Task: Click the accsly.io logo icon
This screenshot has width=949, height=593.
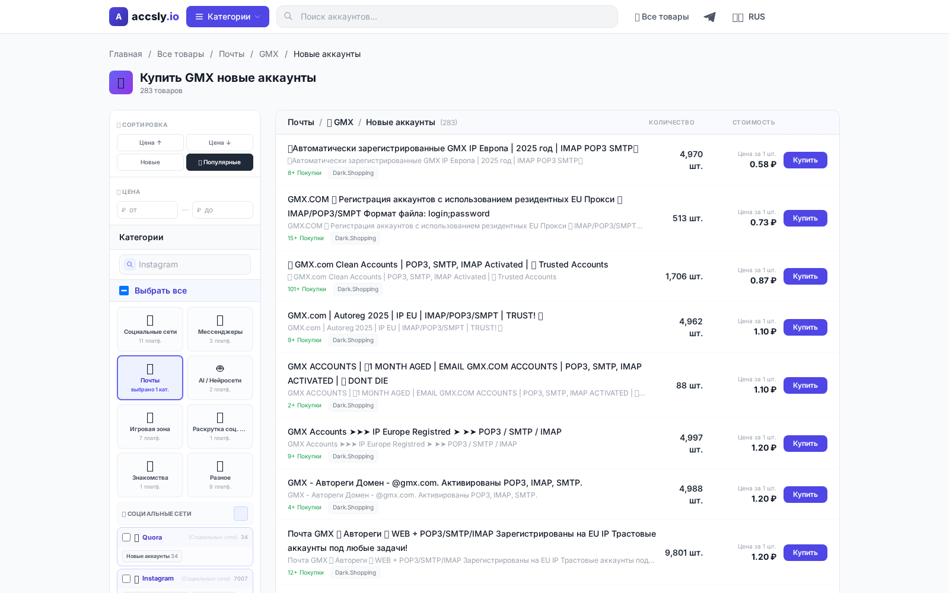Action: coord(119,17)
